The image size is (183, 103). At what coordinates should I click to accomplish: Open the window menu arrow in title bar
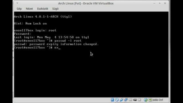point(17,3)
